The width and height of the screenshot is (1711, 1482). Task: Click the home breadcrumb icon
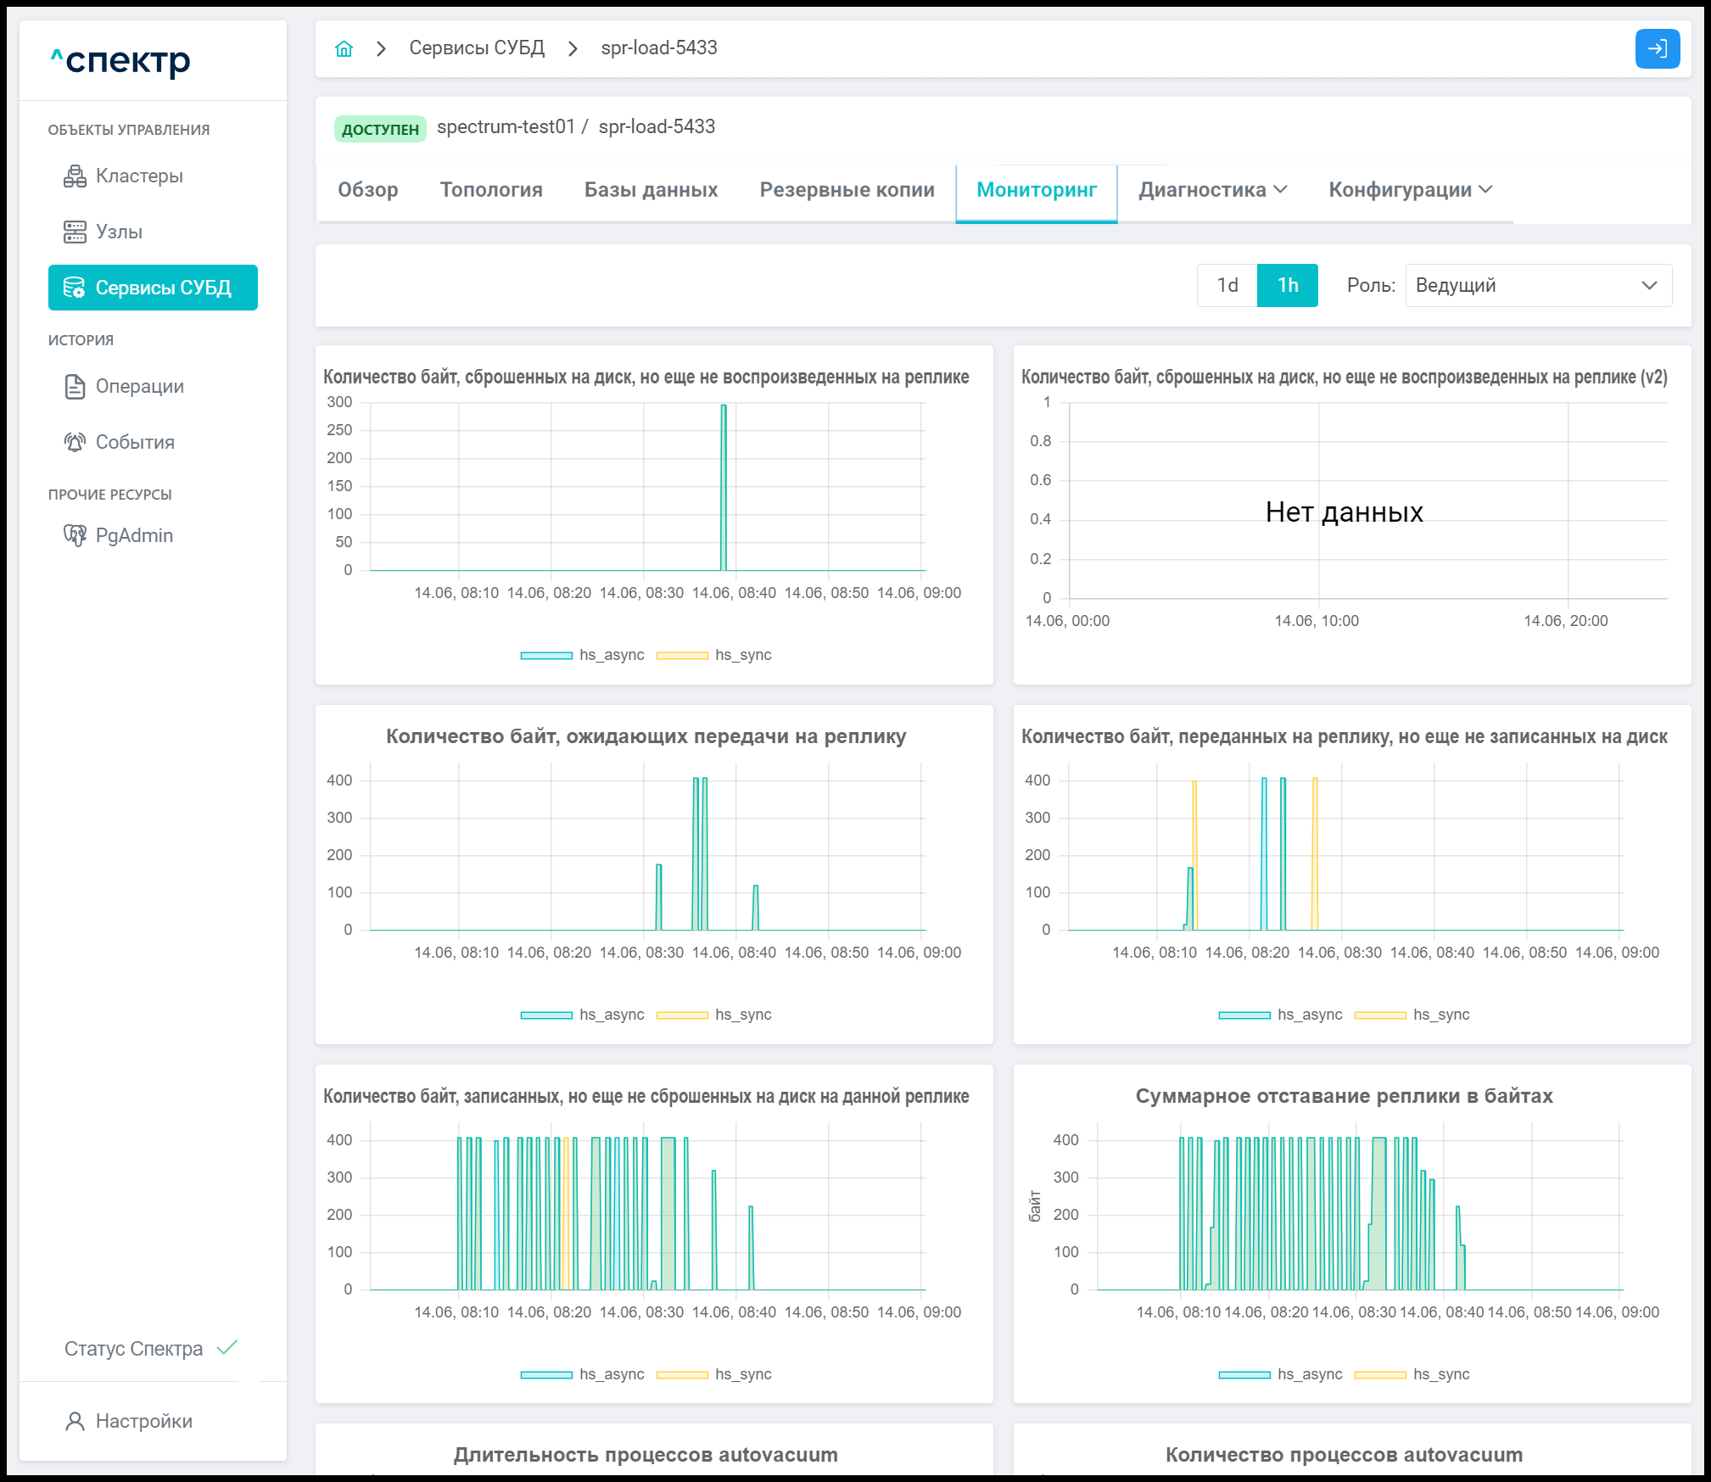(344, 48)
